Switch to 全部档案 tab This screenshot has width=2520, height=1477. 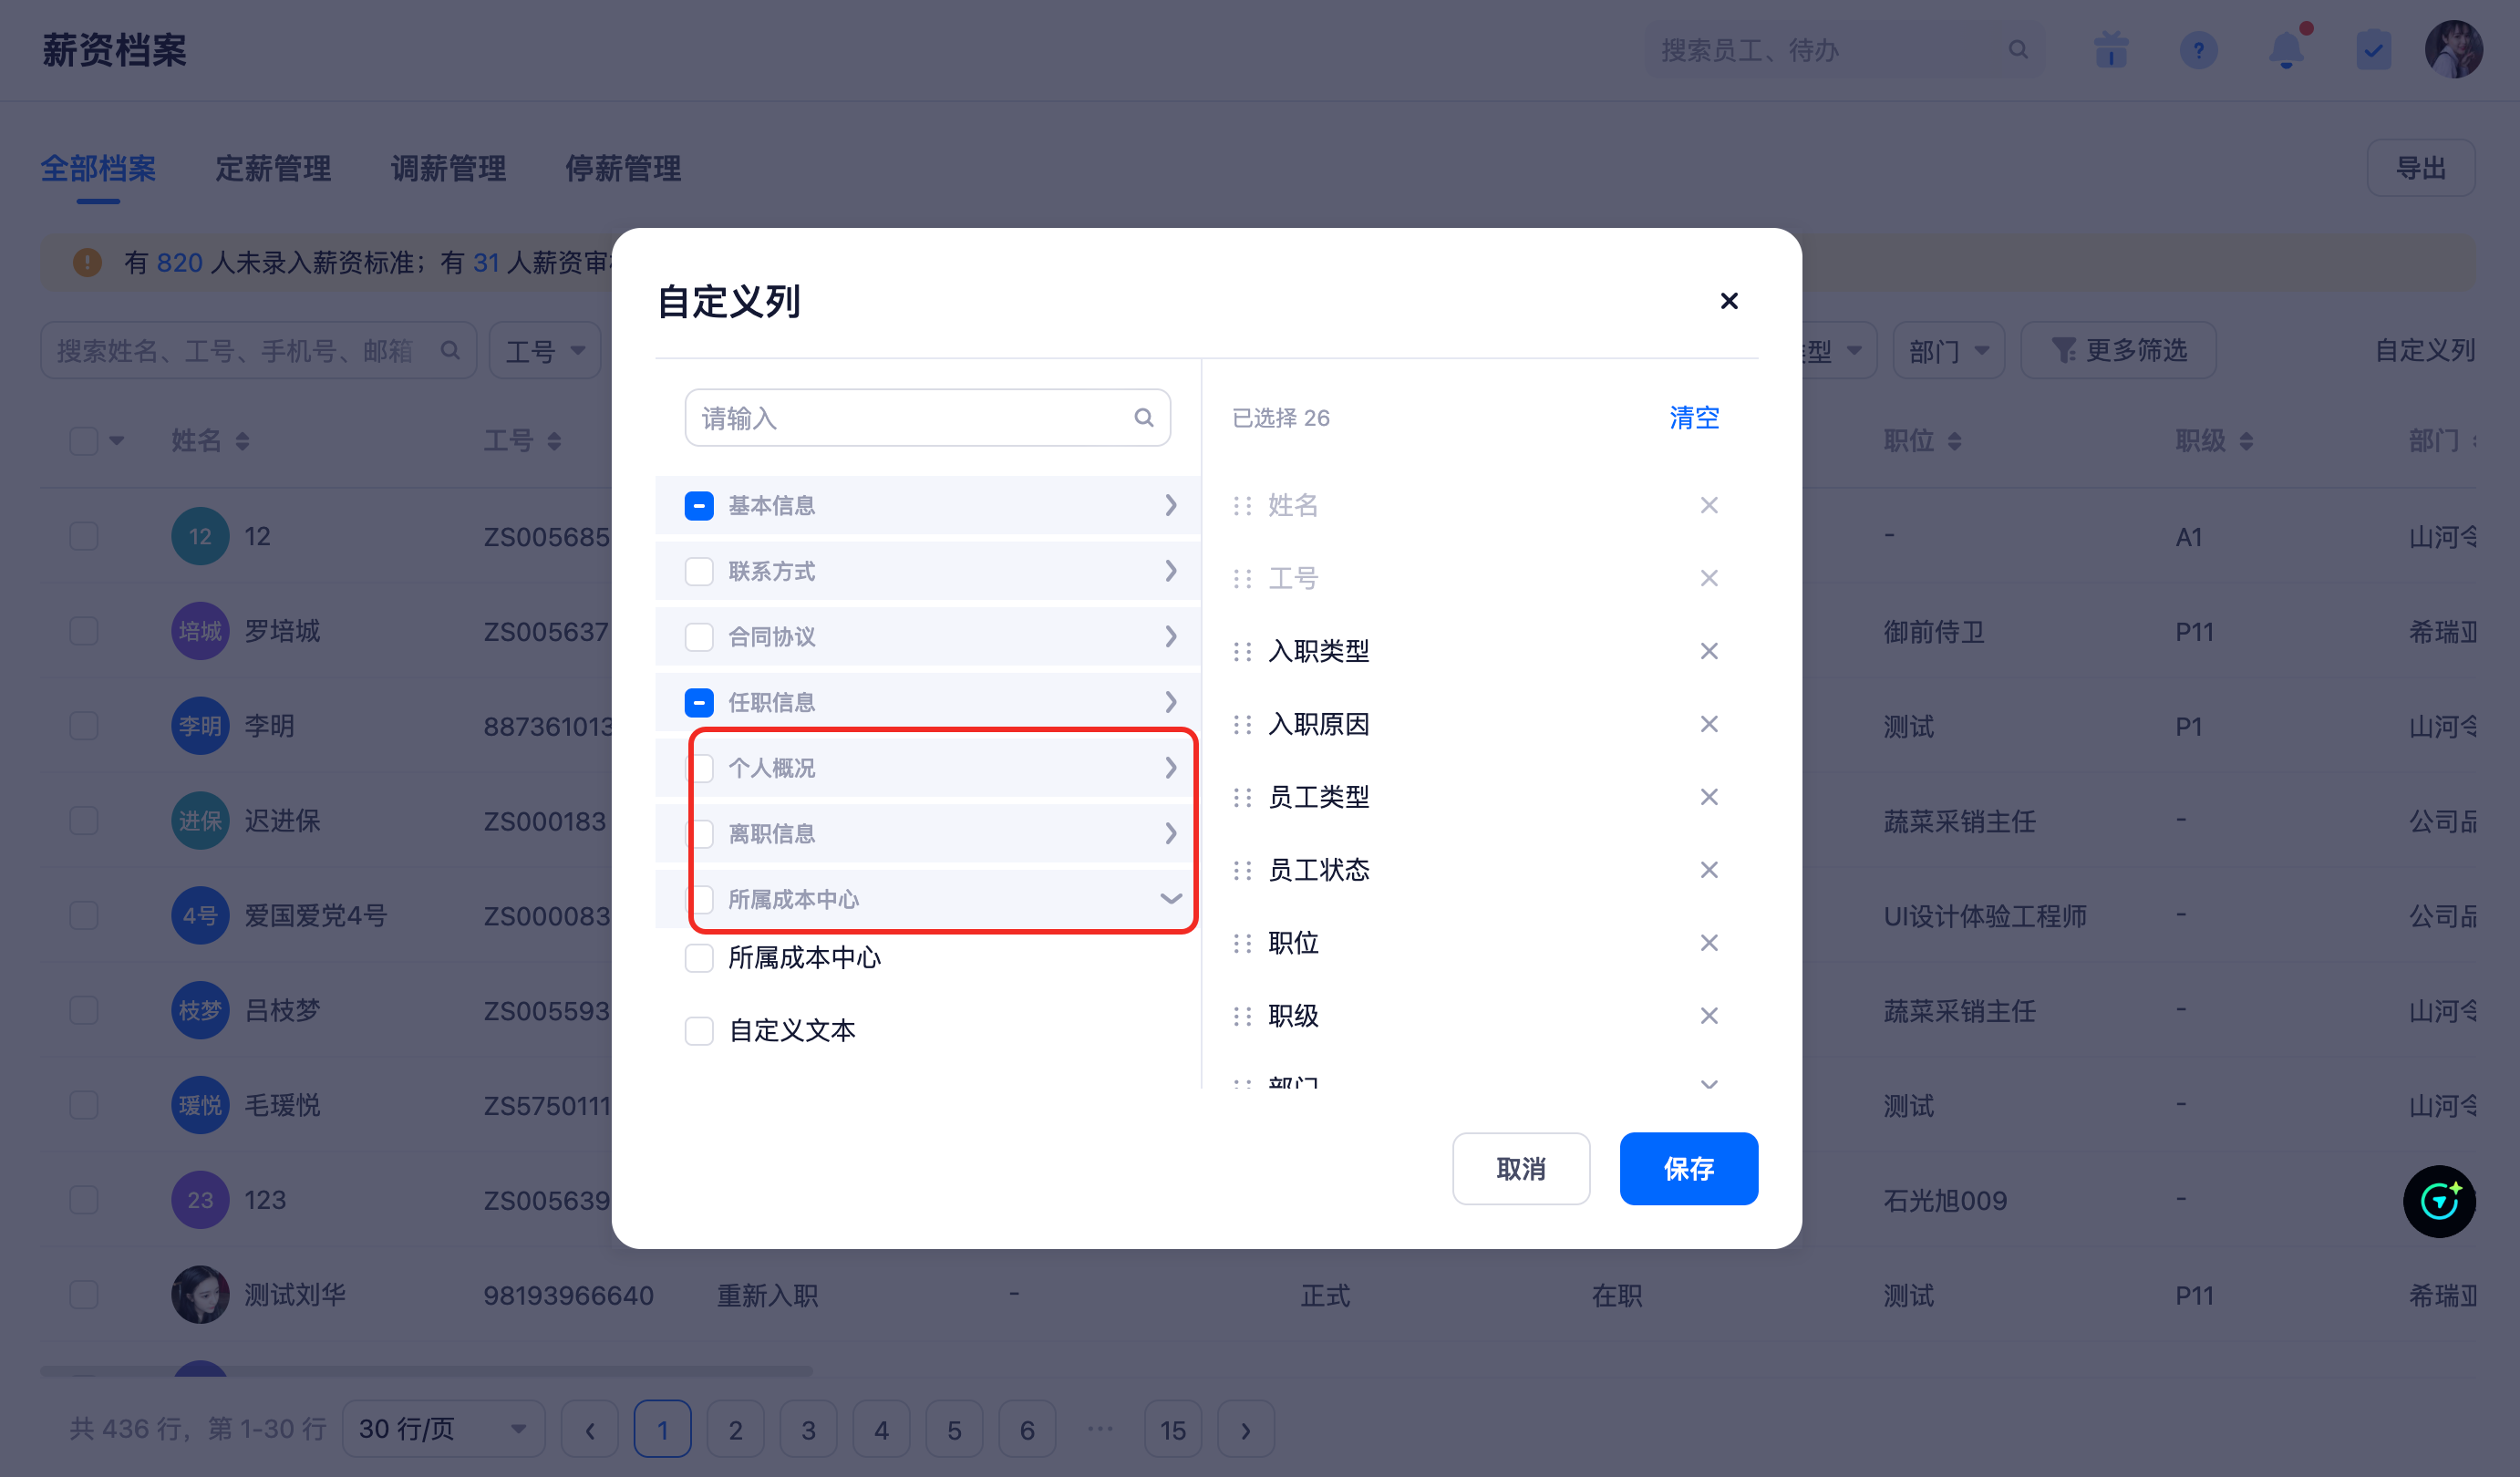98,168
